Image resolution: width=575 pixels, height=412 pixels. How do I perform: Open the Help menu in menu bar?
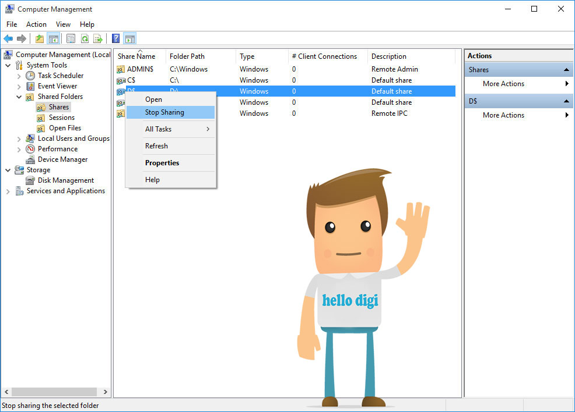(87, 24)
